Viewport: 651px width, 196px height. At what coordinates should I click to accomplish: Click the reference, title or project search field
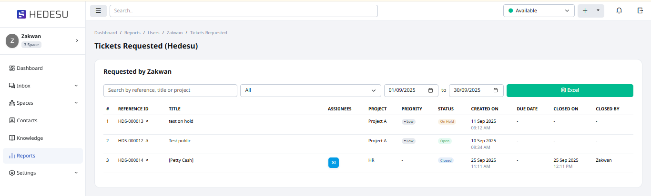pyautogui.click(x=170, y=90)
